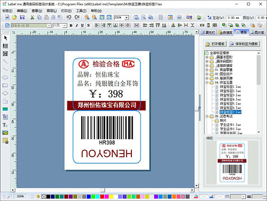Open the 工具(T) menu
This screenshot has height=201, width=267.
[x=81, y=11]
